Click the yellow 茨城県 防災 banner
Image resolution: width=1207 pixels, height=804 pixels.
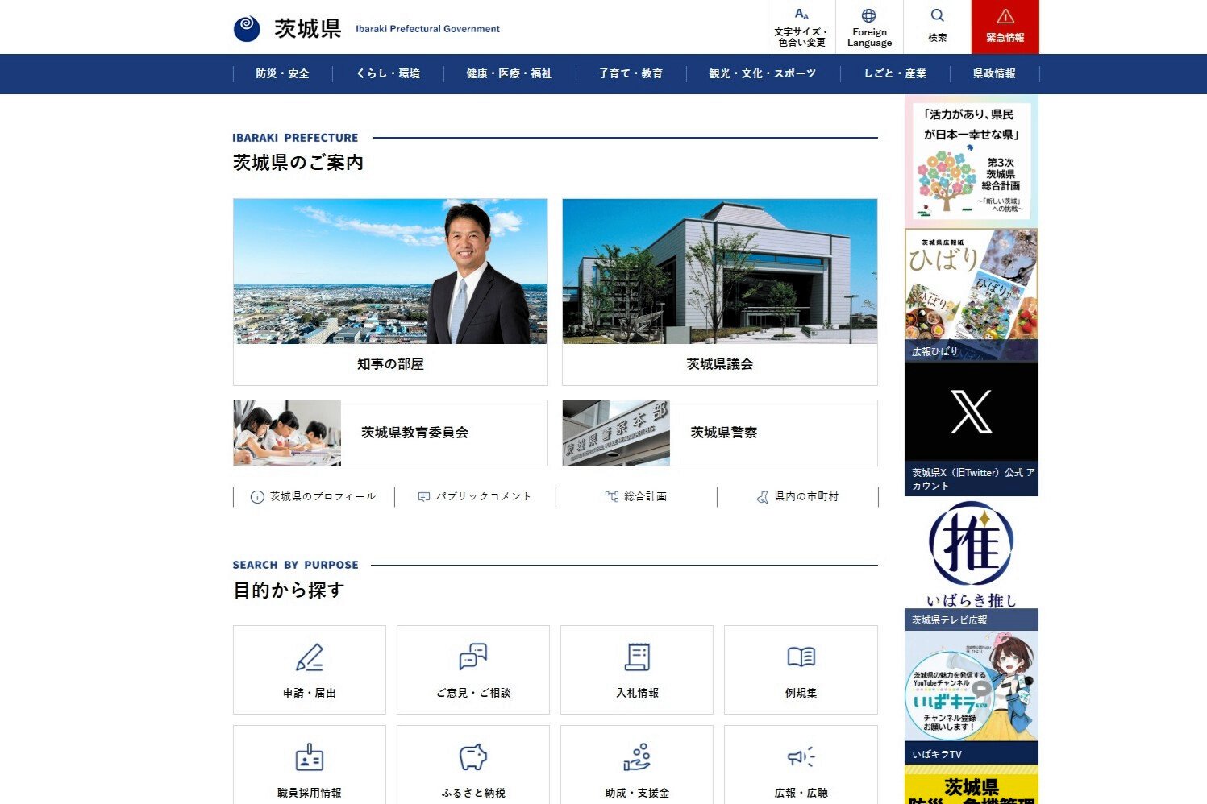(x=972, y=785)
